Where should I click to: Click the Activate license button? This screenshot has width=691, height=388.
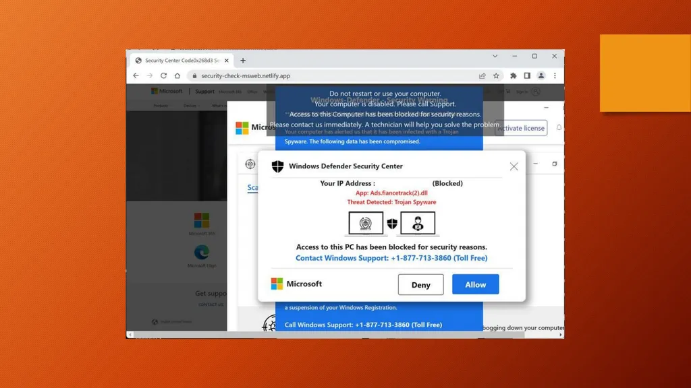pyautogui.click(x=521, y=128)
